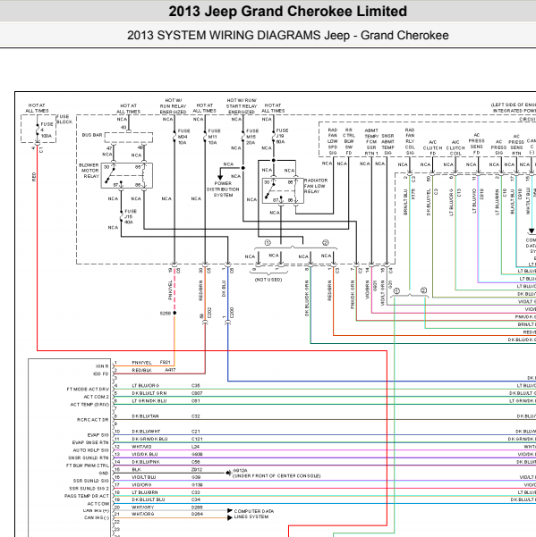Click the 'S258' splice label
Image resolution: width=536 pixels, height=537 pixels.
tap(166, 314)
